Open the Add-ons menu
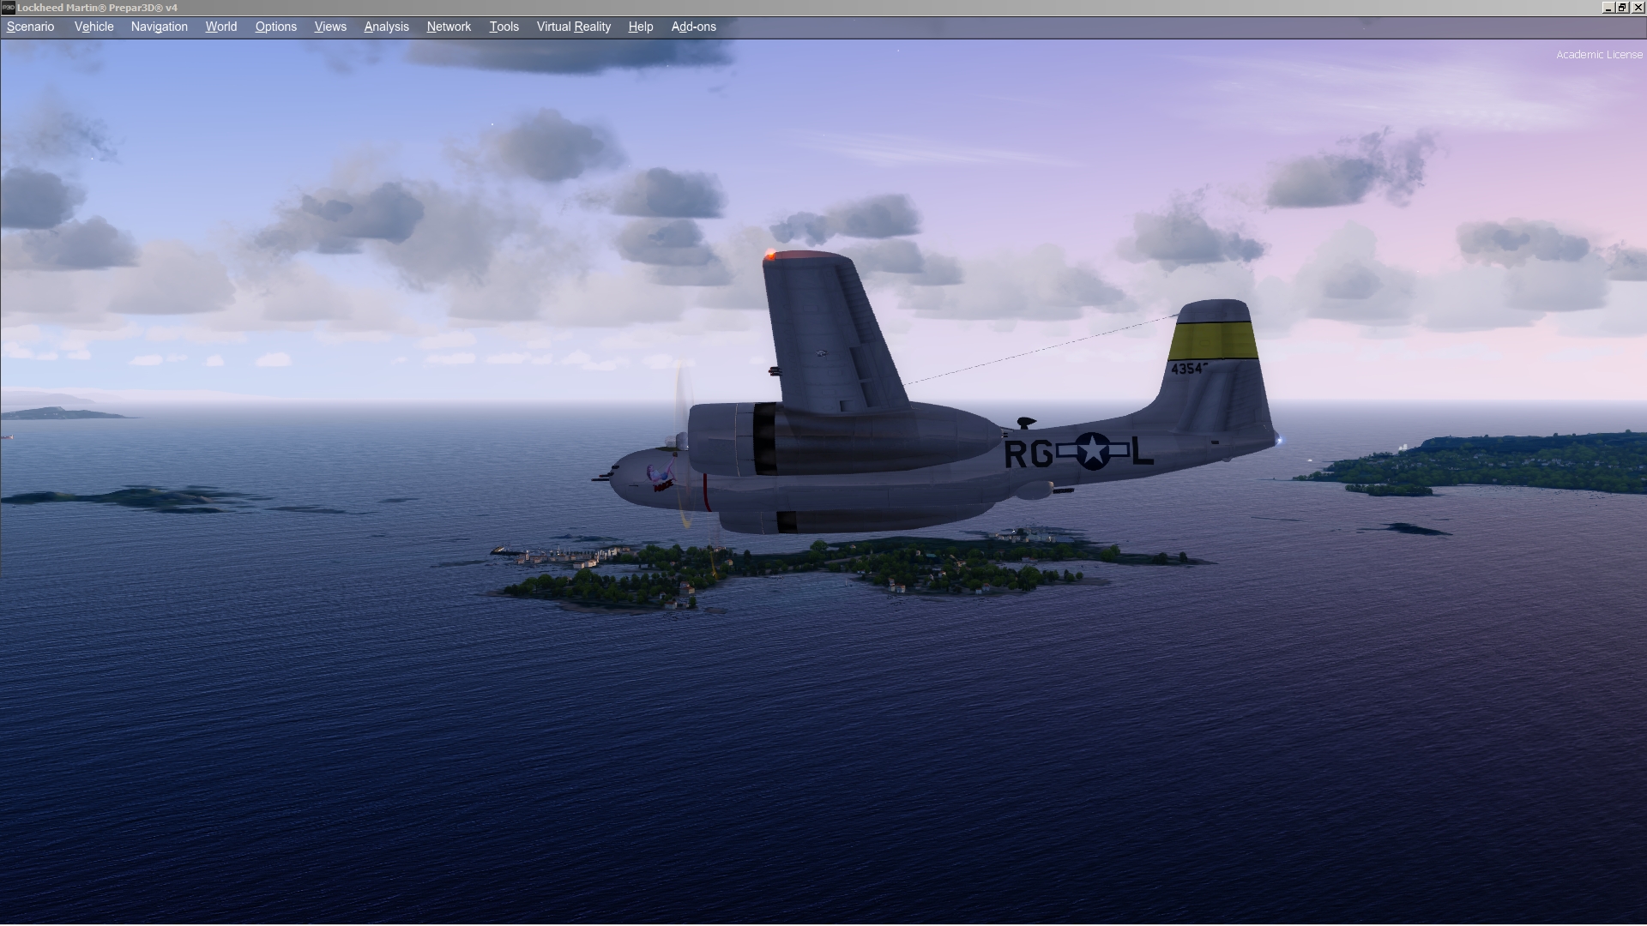The height and width of the screenshot is (926, 1647). click(x=693, y=27)
